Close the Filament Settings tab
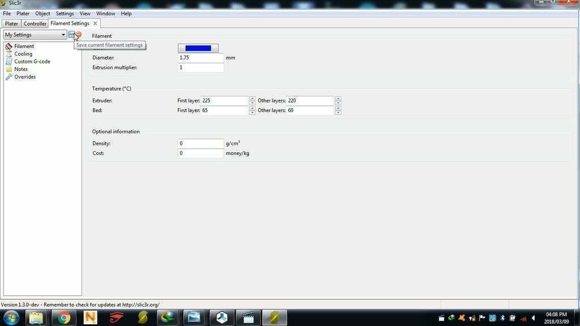This screenshot has height=326, width=580. tap(95, 23)
